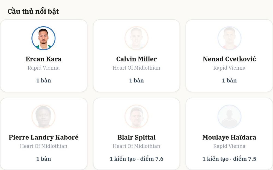Click Heart Of Midlothian under Calvin Miller
Viewport: 273px width, 170px height.
[x=136, y=68]
